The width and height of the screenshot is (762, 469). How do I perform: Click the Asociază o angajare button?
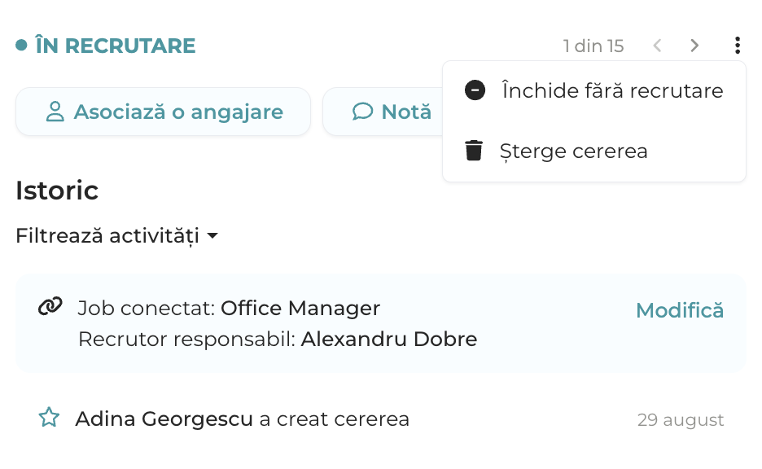tap(163, 112)
